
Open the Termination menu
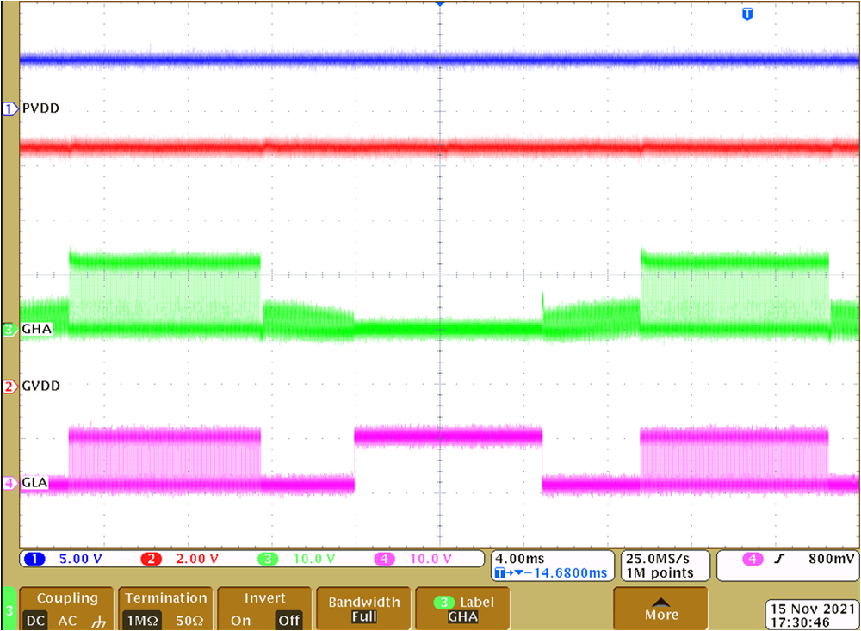coord(165,597)
